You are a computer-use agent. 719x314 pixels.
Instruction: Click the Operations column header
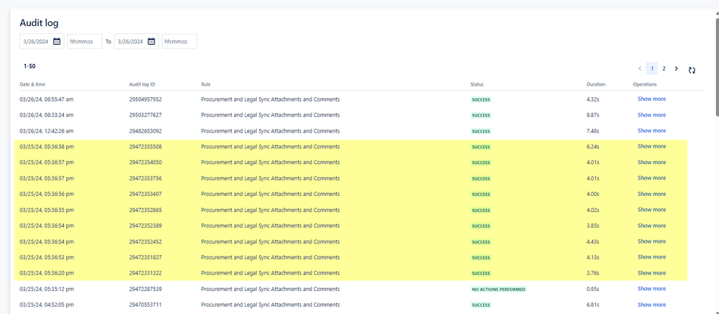click(x=645, y=84)
